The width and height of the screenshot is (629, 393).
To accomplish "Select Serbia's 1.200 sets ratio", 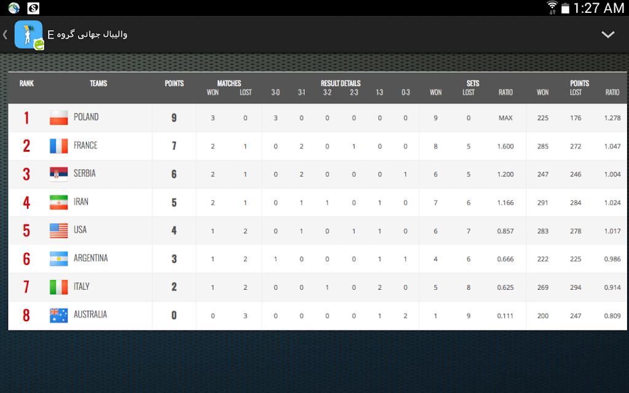I will 506,174.
